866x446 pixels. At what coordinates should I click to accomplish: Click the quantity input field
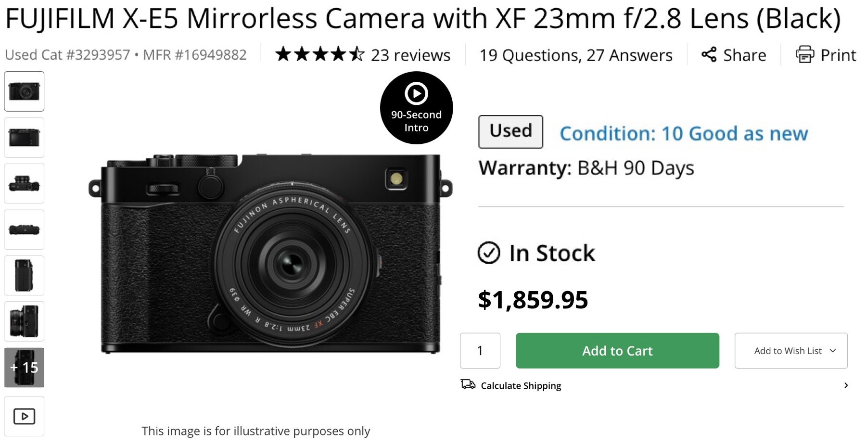coord(480,351)
